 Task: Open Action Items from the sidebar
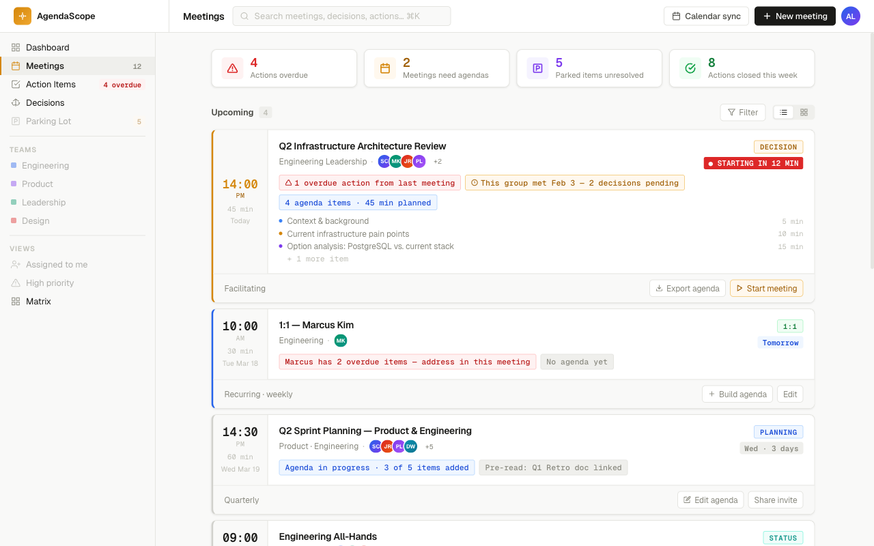click(x=49, y=84)
